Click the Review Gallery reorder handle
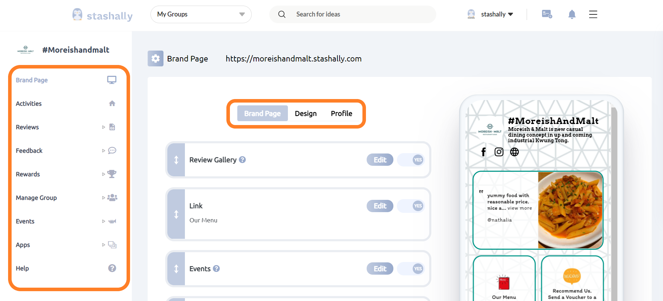Viewport: 663px width, 301px height. [x=176, y=160]
